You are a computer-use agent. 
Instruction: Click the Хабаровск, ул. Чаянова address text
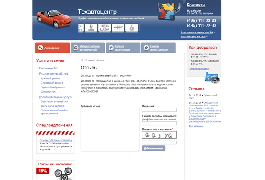click(x=204, y=55)
